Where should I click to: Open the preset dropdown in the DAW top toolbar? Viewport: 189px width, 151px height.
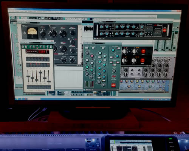(x=33, y=18)
